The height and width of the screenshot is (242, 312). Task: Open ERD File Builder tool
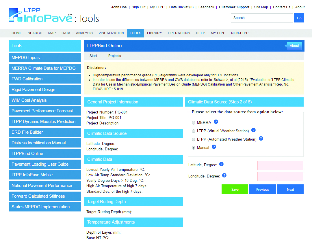(x=45, y=132)
